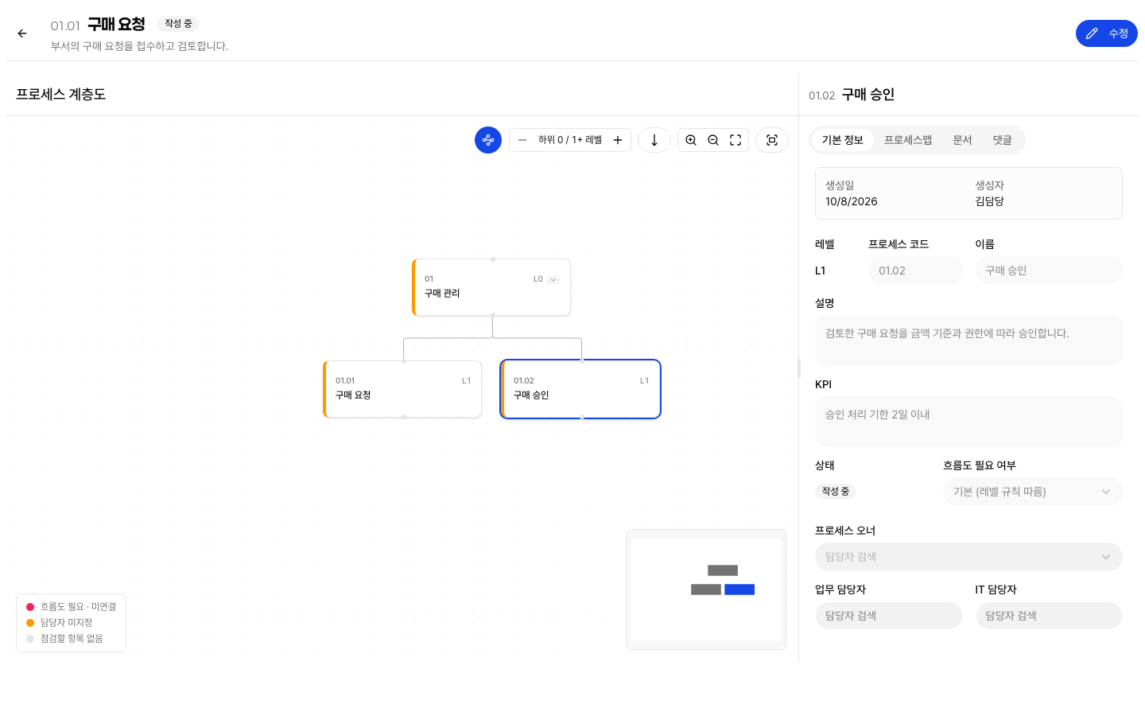Screen dimensions: 1145x716
Task: Zoom out of the process diagram
Action: coord(713,140)
